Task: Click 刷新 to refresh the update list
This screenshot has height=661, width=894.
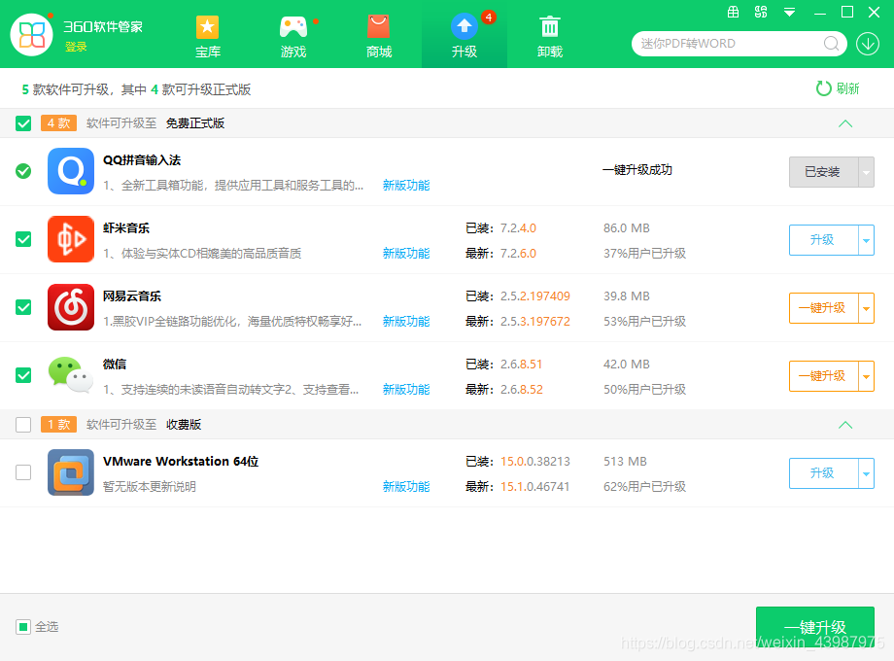Action: click(839, 87)
